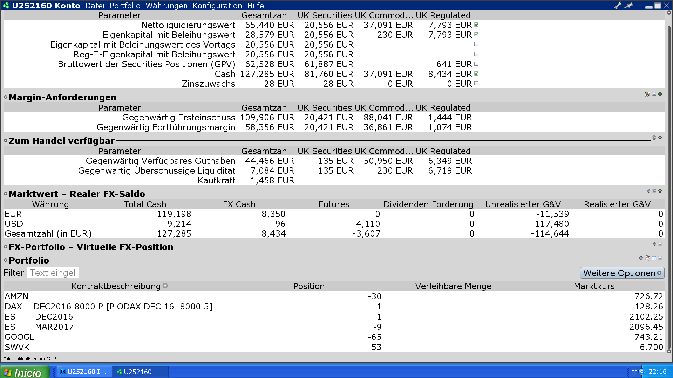
Task: Click wrench icon in Marktwert section header
Action: 648,191
